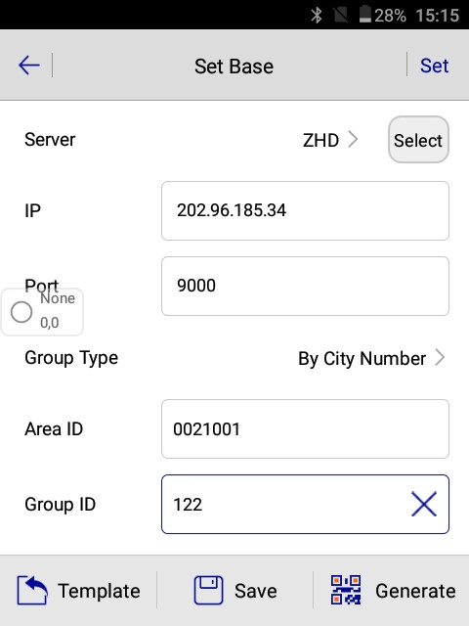Viewport: 469px width, 626px height.
Task: Tap the Generate label in bottom bar
Action: coord(415,591)
